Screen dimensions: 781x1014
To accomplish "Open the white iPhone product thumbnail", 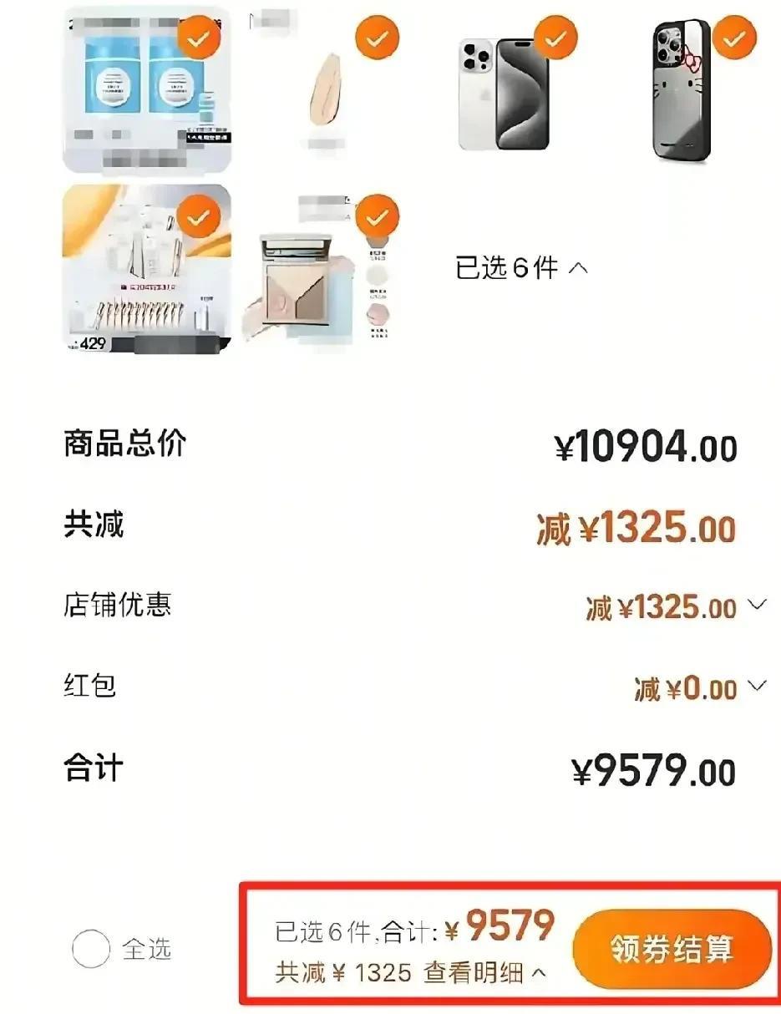I will (504, 94).
